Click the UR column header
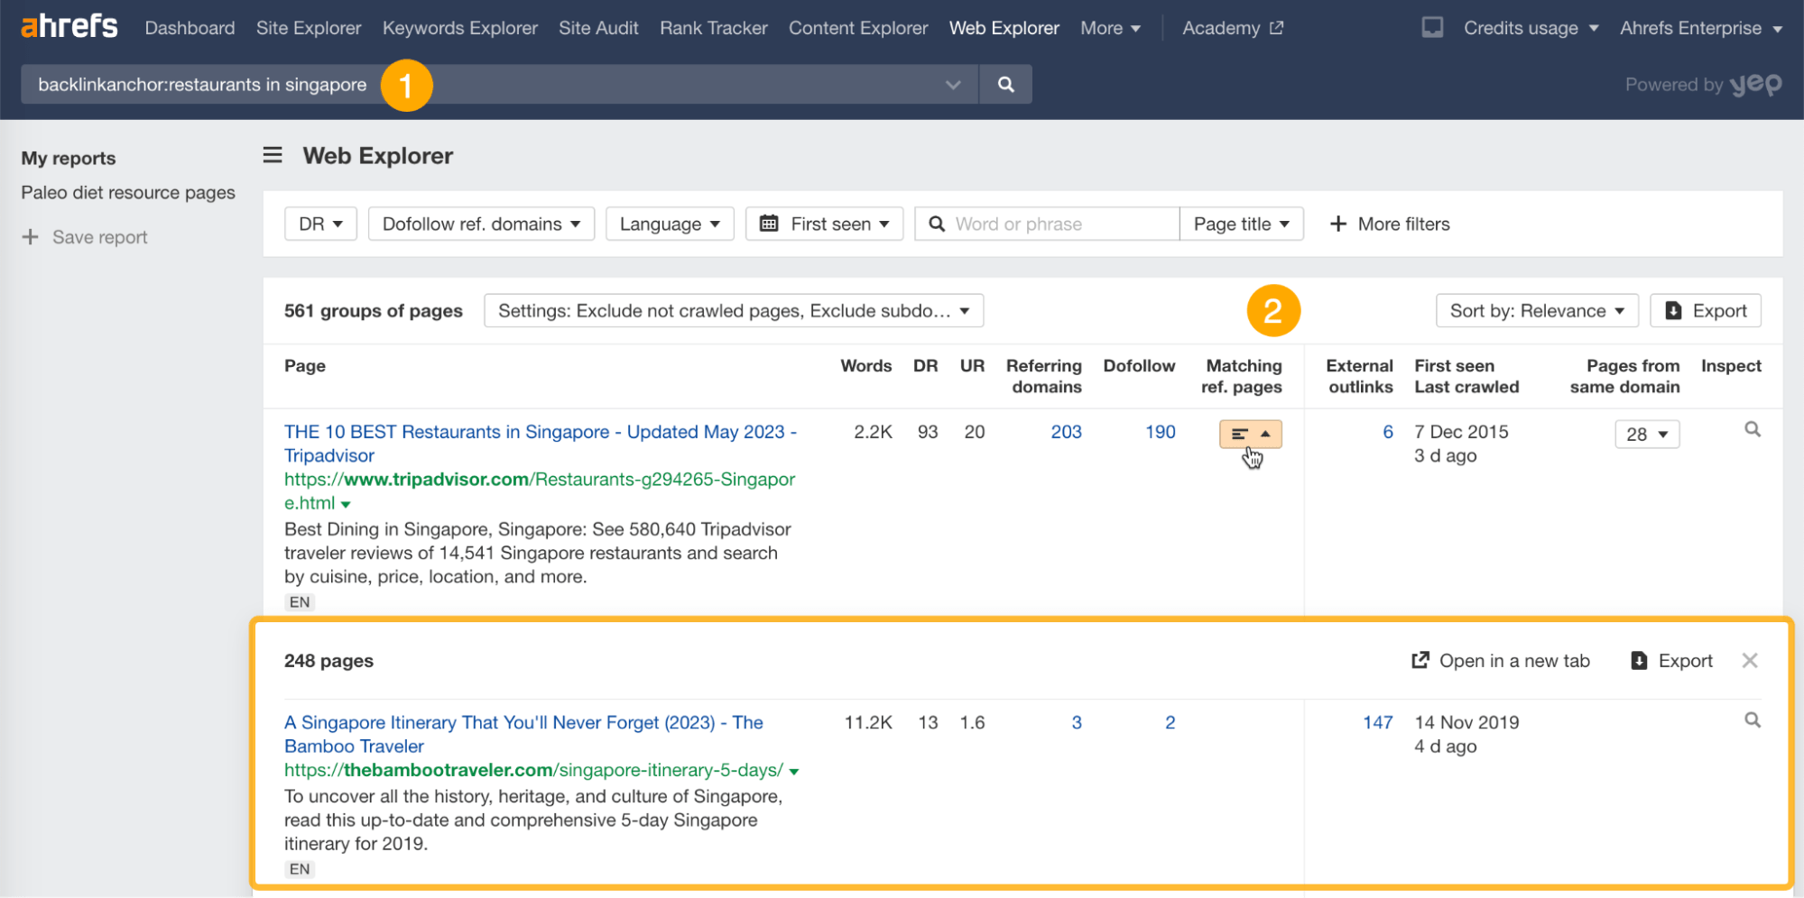The image size is (1804, 898). pyautogui.click(x=972, y=366)
